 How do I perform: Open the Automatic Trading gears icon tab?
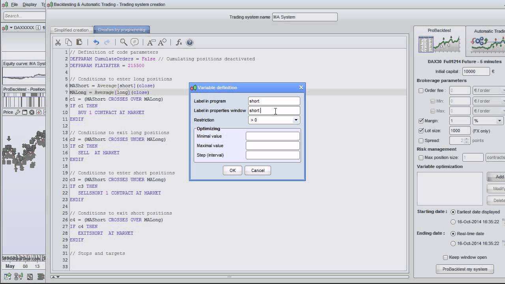488,44
